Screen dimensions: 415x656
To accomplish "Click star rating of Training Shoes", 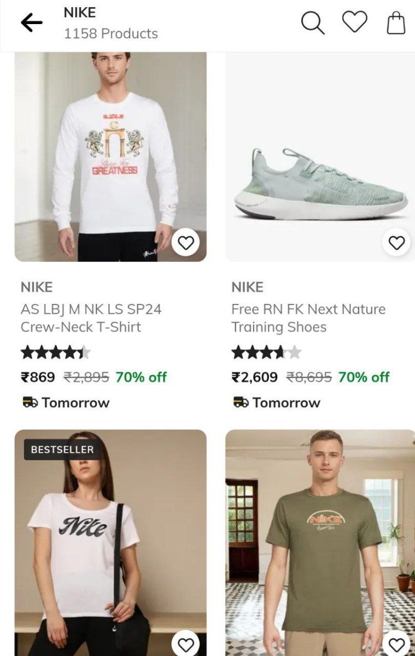I will [x=266, y=353].
